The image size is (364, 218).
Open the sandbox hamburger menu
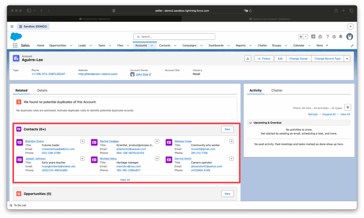pos(12,27)
